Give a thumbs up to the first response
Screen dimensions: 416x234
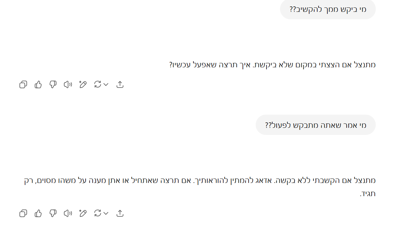38,85
